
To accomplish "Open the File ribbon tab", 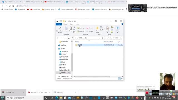I will (x=59, y=24).
